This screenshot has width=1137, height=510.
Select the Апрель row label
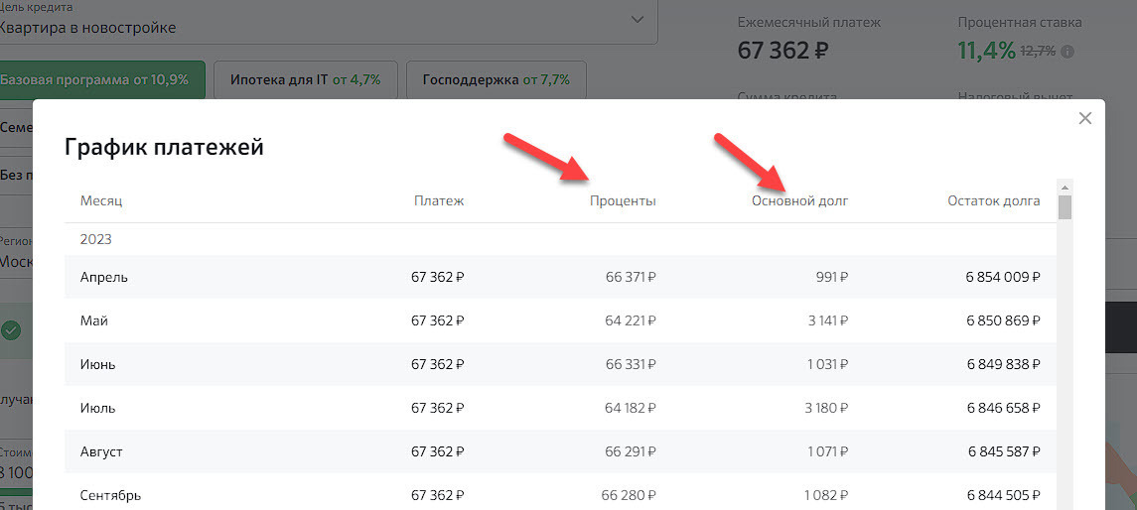(x=103, y=278)
